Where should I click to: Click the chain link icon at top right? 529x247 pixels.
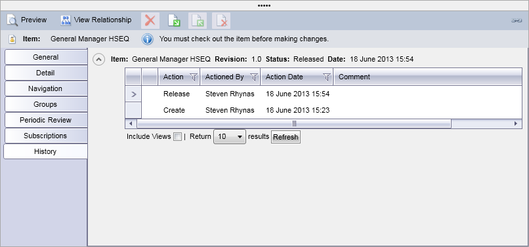click(516, 20)
